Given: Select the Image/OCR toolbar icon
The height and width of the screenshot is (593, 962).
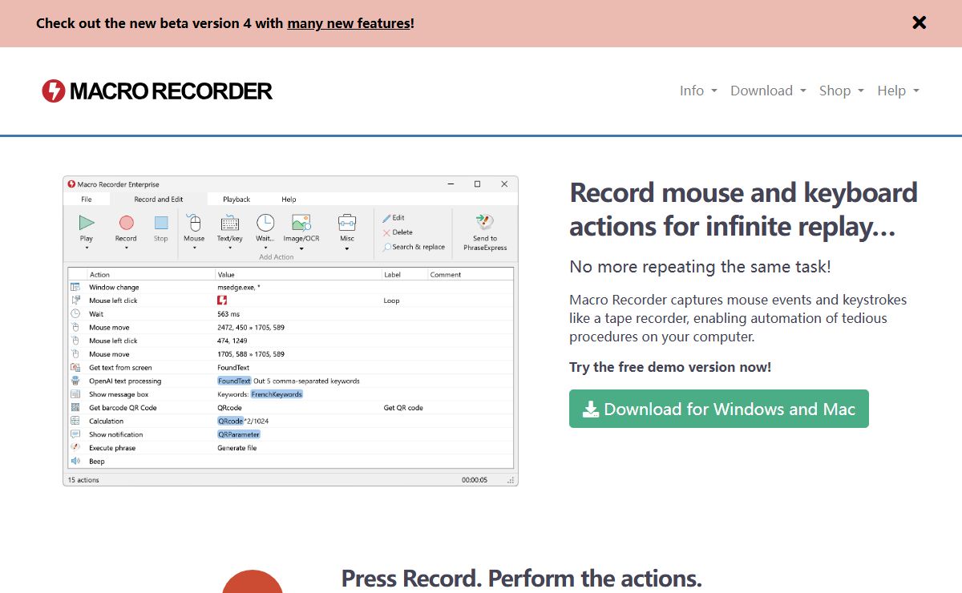Looking at the screenshot, I should click(x=301, y=223).
